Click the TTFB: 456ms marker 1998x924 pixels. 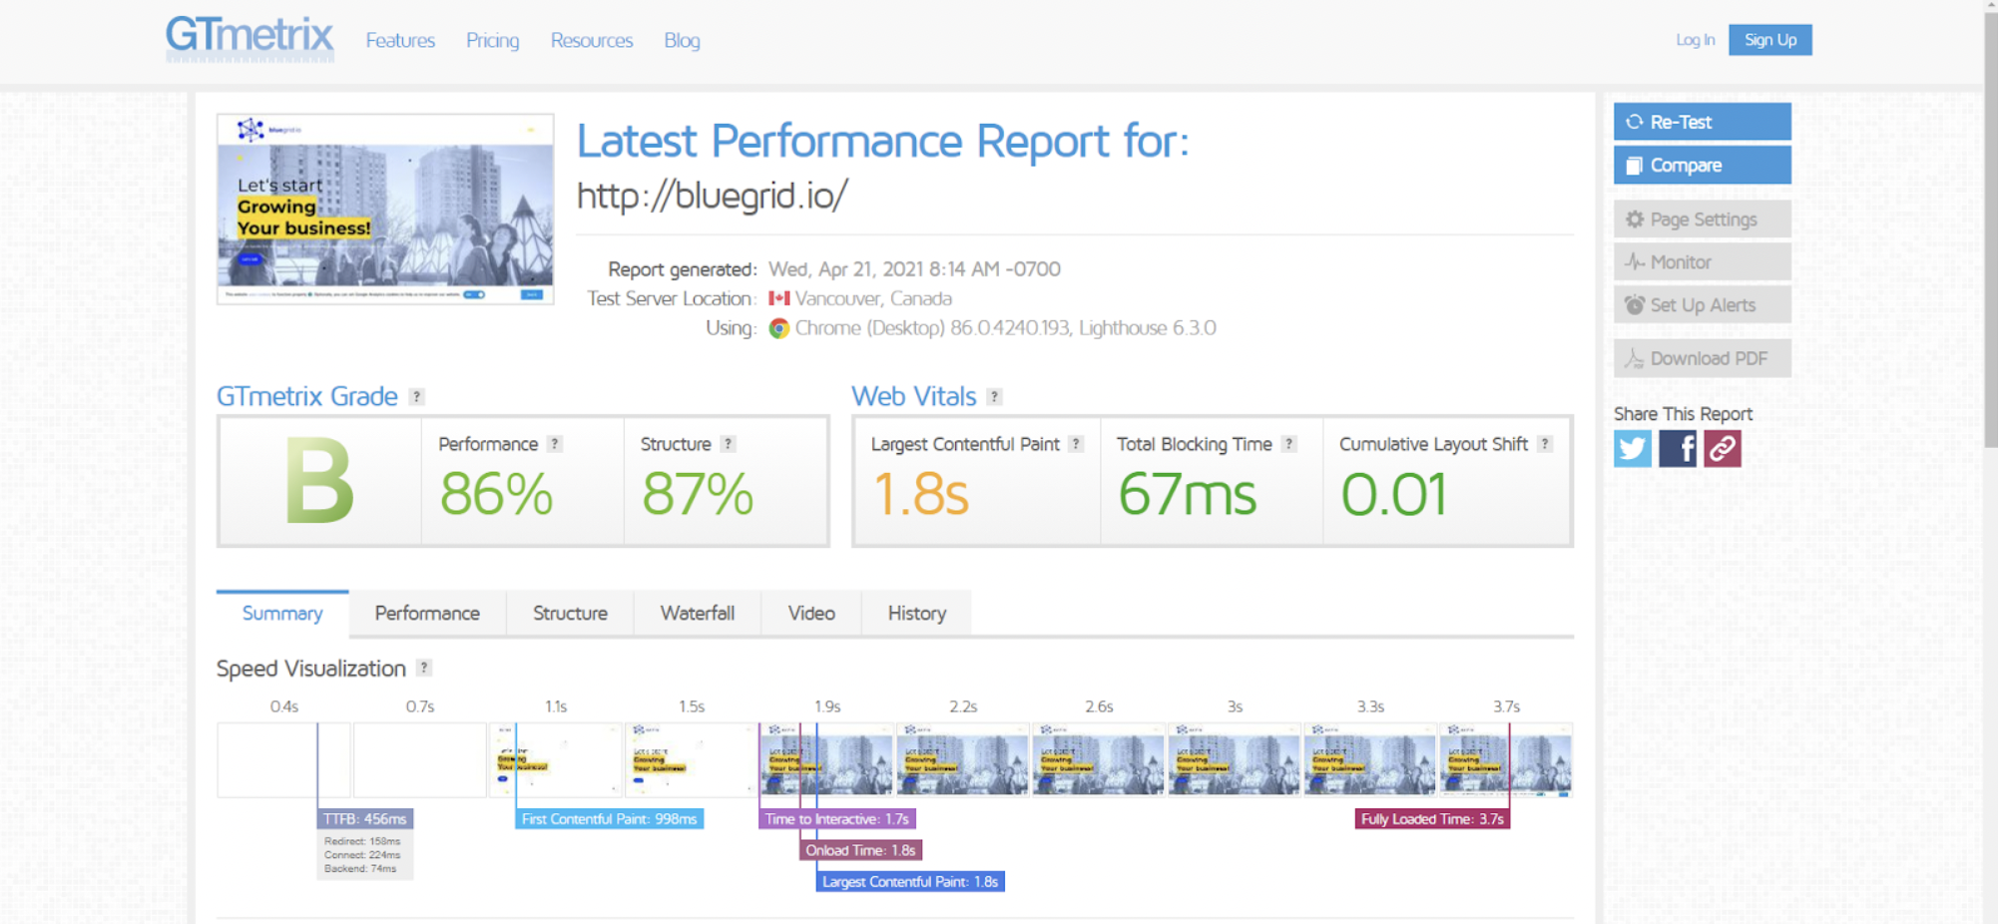coord(365,819)
